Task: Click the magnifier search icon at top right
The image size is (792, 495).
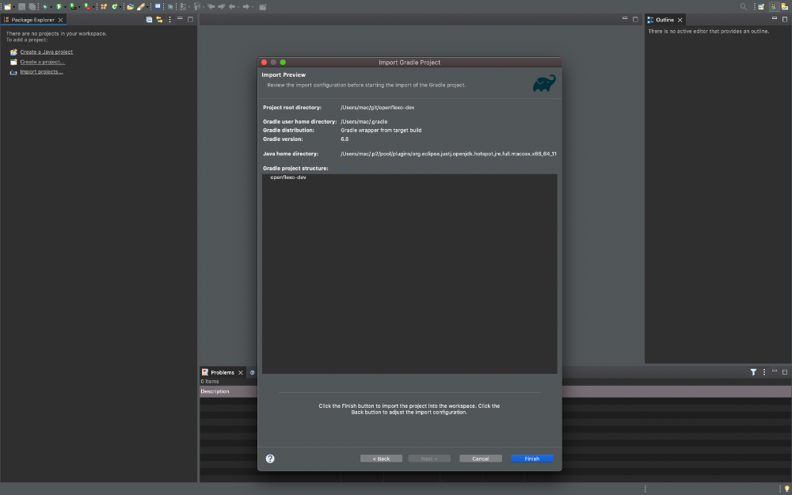Action: tap(743, 6)
